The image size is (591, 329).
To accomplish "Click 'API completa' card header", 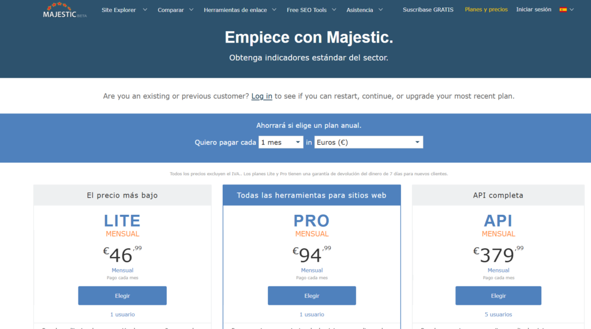I will (498, 195).
